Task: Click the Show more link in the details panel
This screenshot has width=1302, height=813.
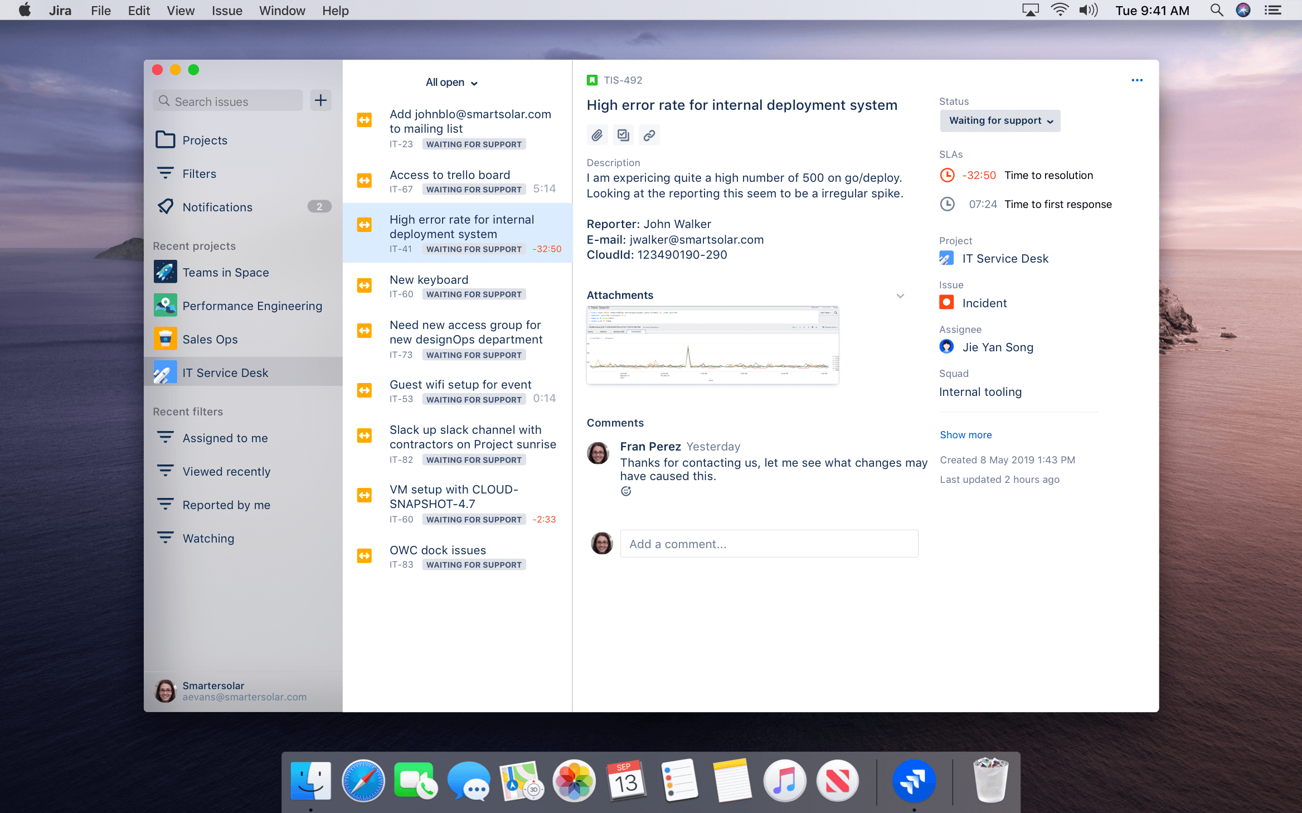Action: coord(965,434)
